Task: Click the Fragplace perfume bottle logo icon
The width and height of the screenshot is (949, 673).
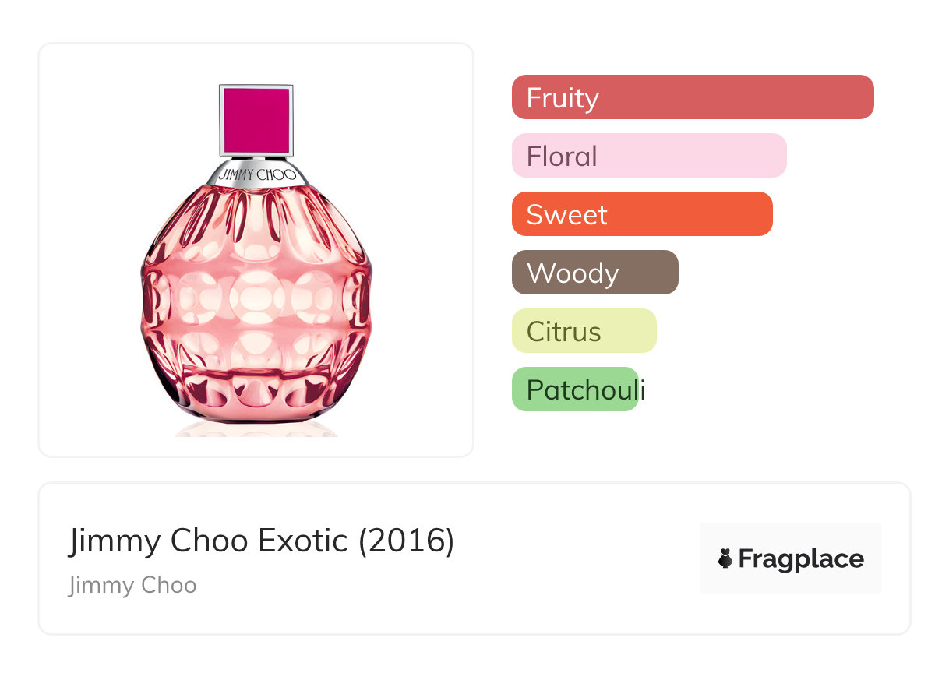Action: coord(726,558)
